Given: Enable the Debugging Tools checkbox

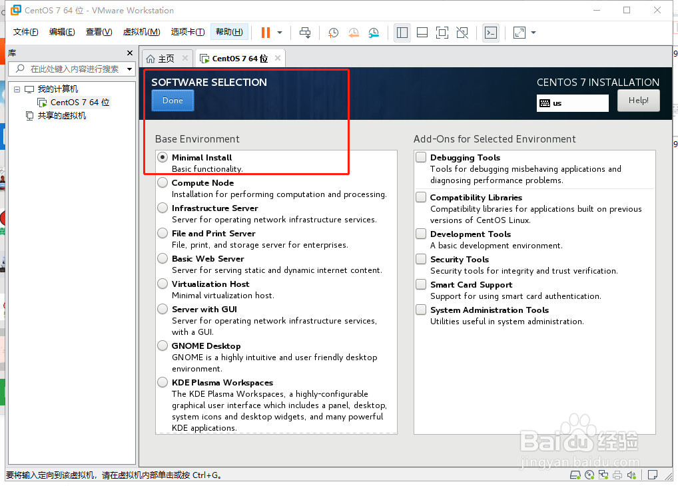Looking at the screenshot, I should [421, 157].
